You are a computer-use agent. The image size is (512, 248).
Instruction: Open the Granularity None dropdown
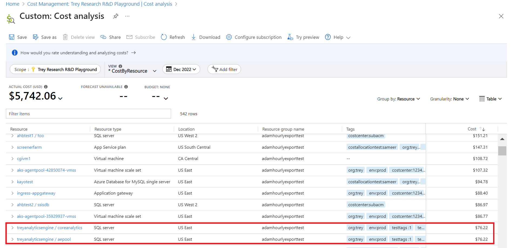pos(449,99)
